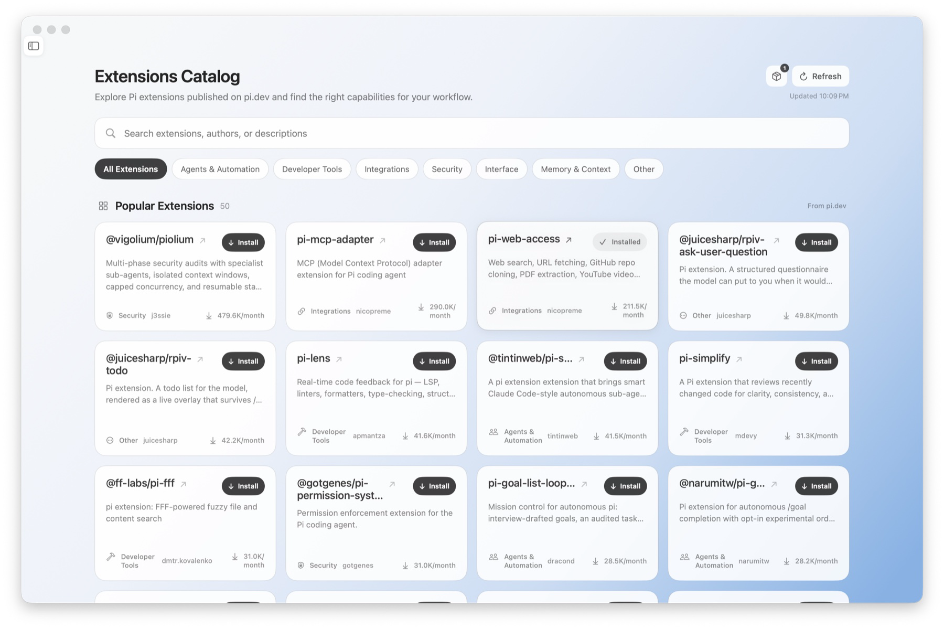The width and height of the screenshot is (944, 629).
Task: Click the Refresh button
Action: [x=820, y=77]
